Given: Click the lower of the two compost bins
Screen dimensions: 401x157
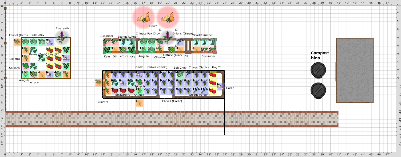Looking at the screenshot, I should (x=318, y=91).
